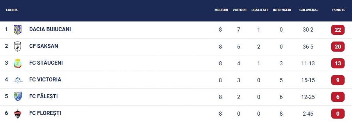
Task: Click the red 20 points badge
Action: tap(338, 46)
